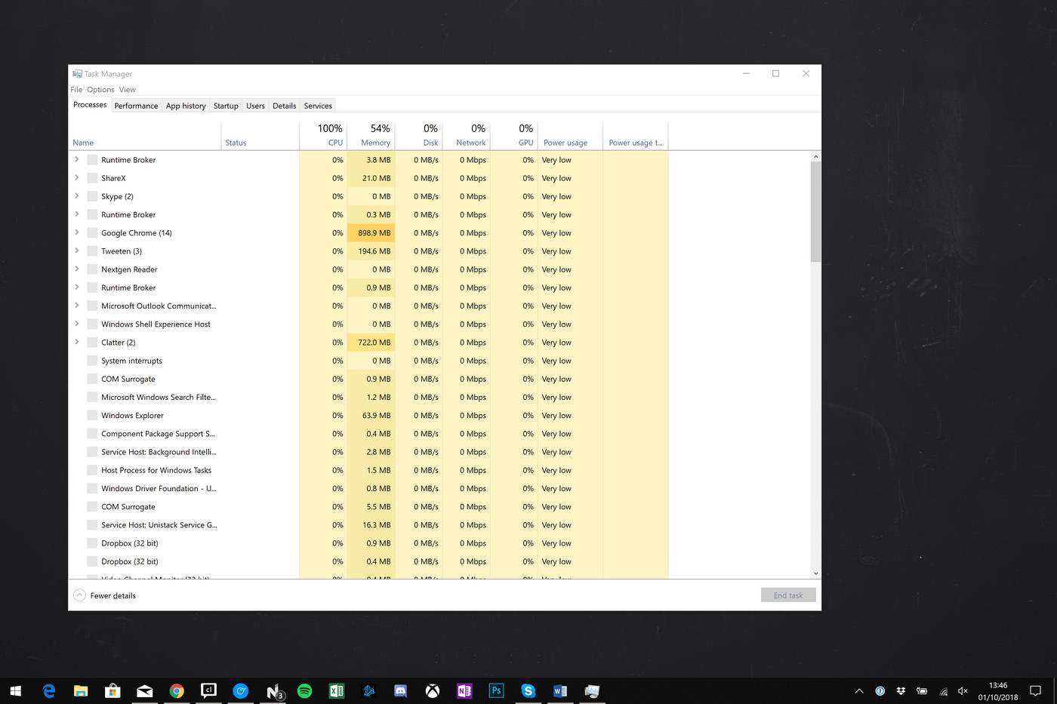This screenshot has height=704, width=1057.
Task: Open File Explorer from the taskbar
Action: point(81,690)
